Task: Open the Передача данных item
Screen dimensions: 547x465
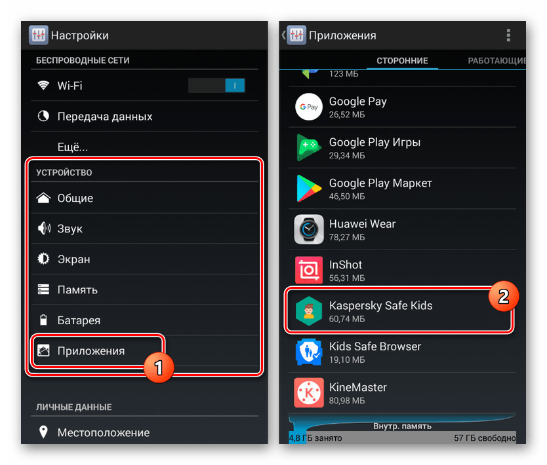Action: coord(144,117)
